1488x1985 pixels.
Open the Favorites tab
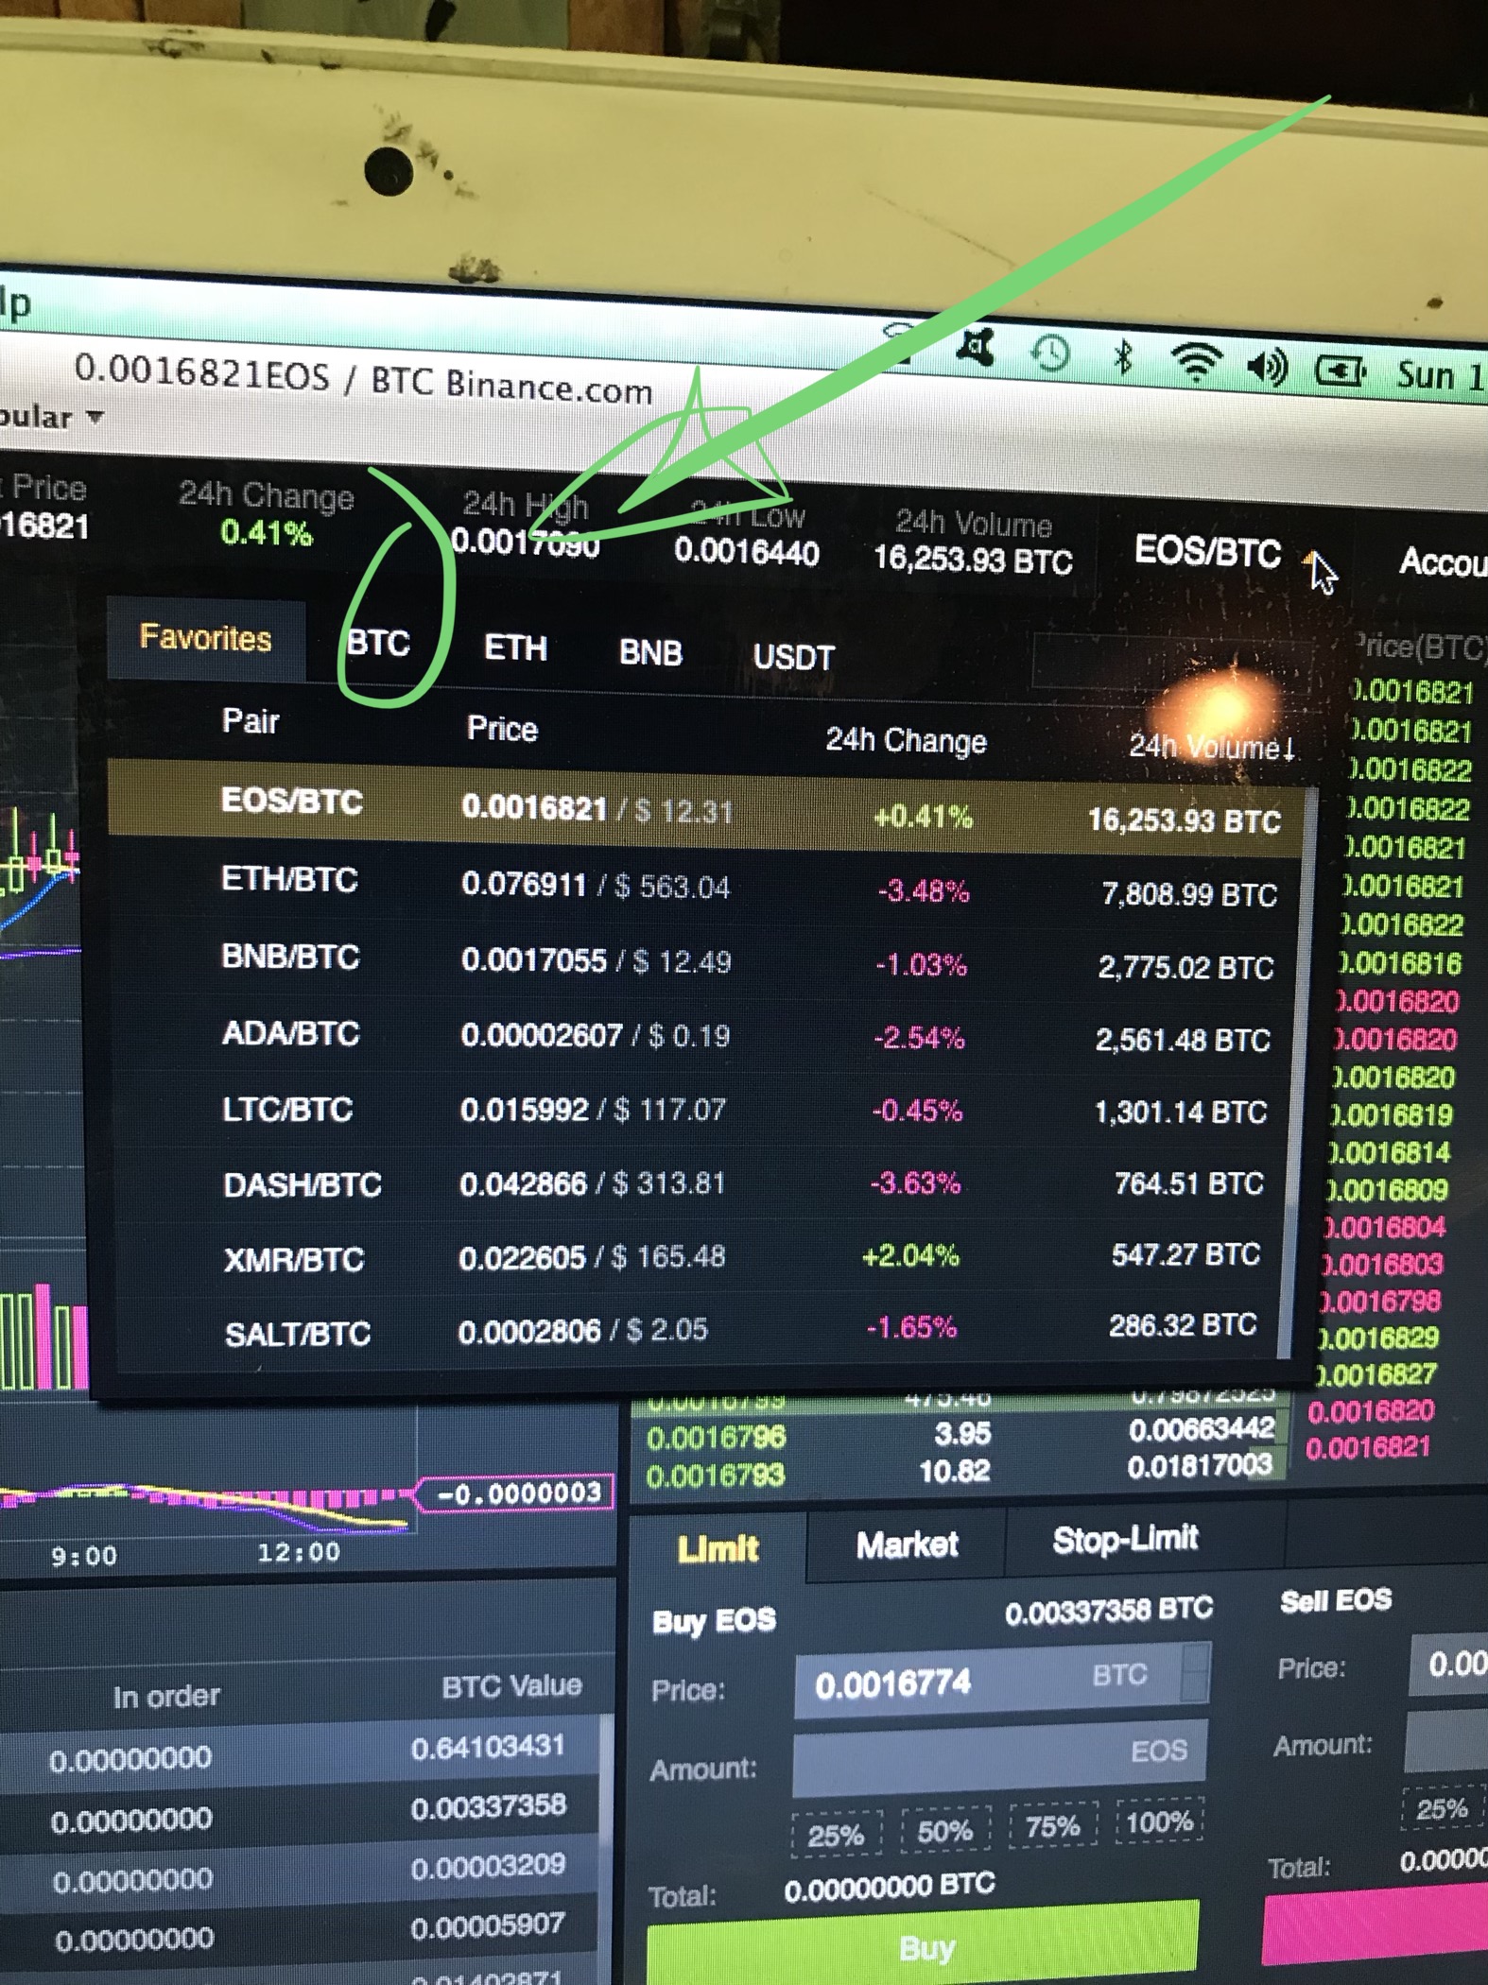[205, 638]
